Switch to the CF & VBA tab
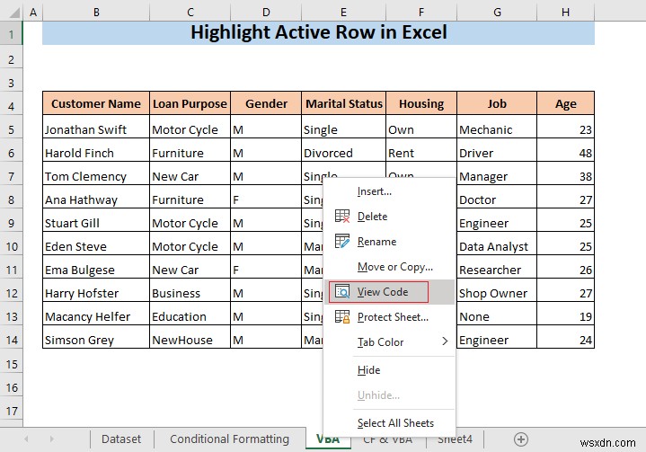Viewport: 646px width, 452px height. (387, 442)
